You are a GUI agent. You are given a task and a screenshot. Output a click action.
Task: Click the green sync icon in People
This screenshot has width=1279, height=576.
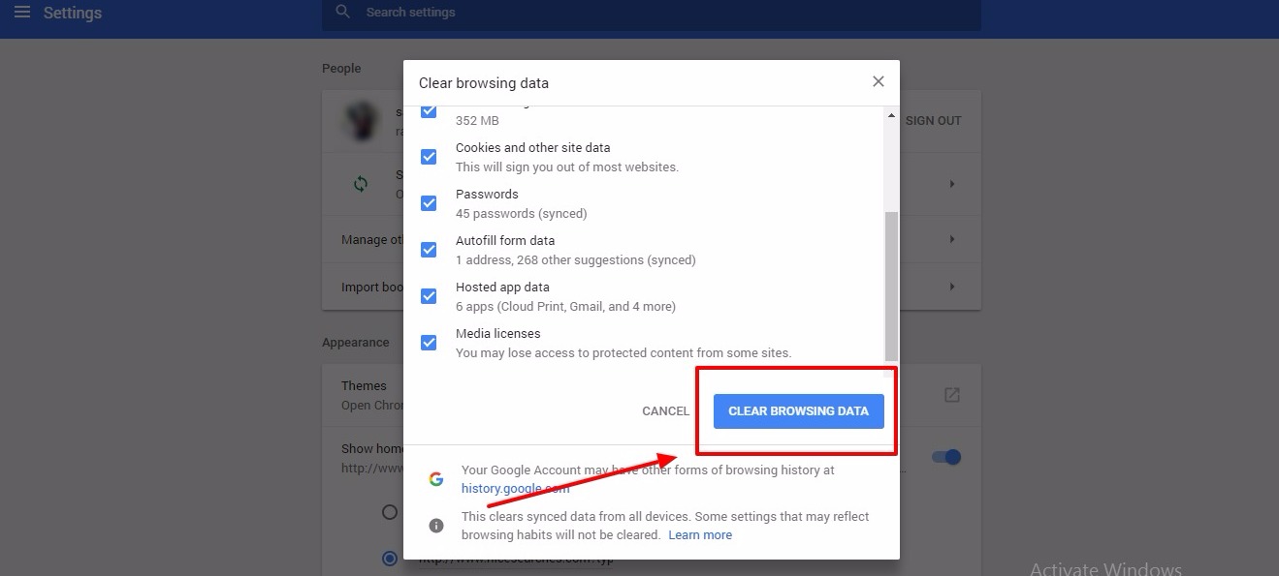coord(361,184)
